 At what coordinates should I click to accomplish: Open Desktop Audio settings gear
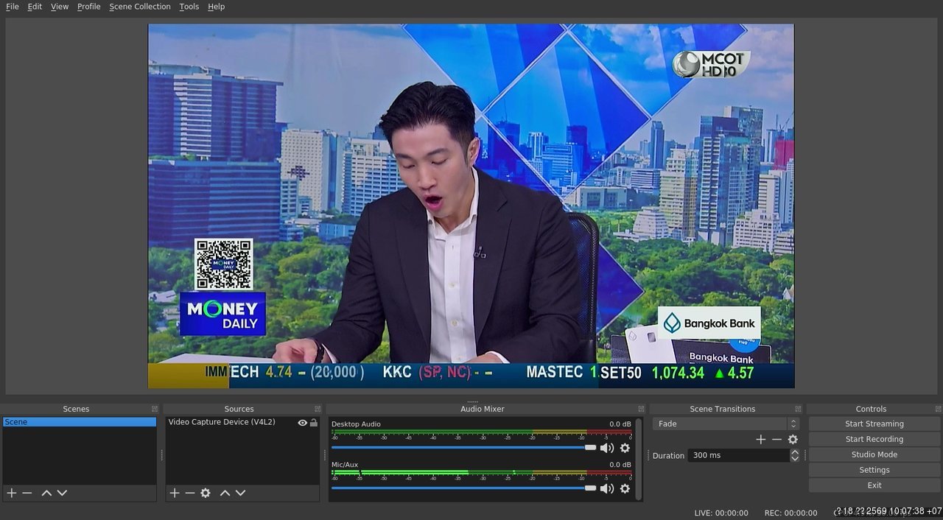(625, 448)
